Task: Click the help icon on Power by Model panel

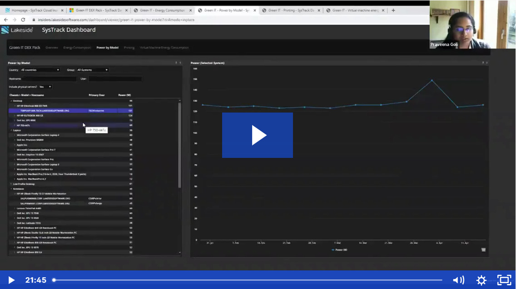Action: (176, 63)
